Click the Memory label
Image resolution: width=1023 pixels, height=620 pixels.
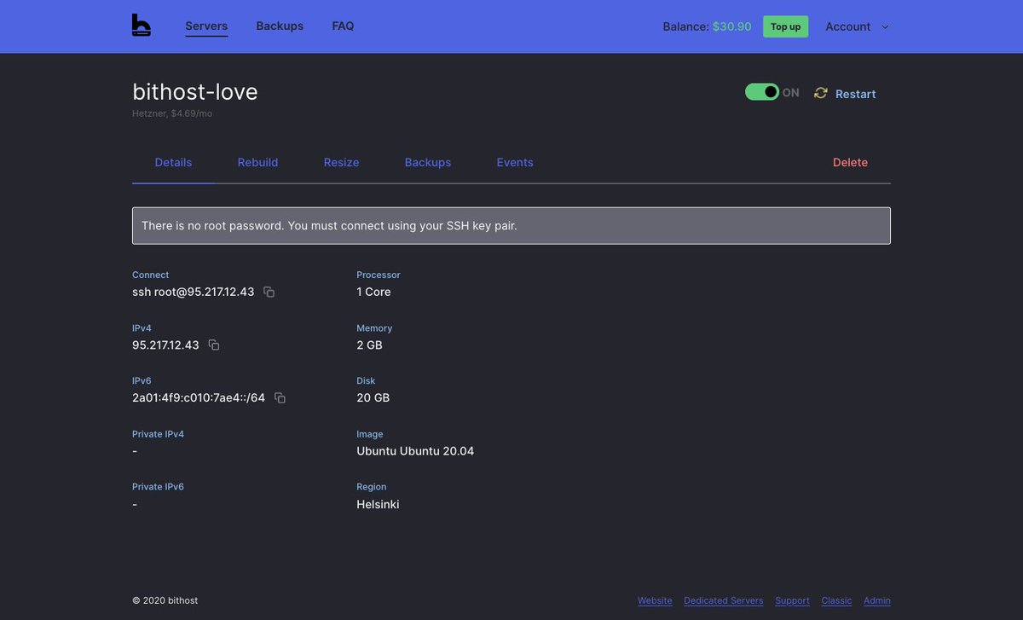point(374,328)
